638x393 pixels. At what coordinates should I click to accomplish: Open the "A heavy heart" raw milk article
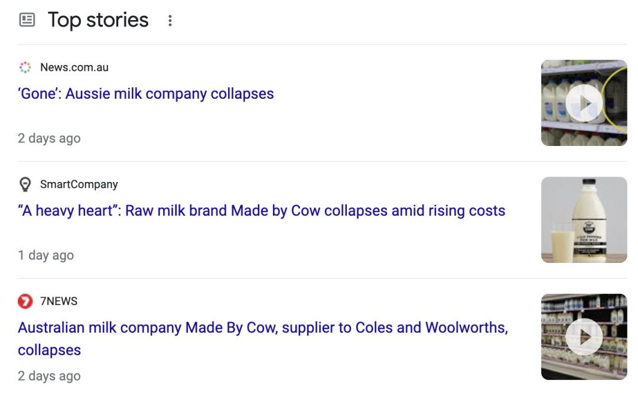coord(262,210)
